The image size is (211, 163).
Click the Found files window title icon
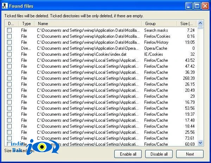point(5,6)
